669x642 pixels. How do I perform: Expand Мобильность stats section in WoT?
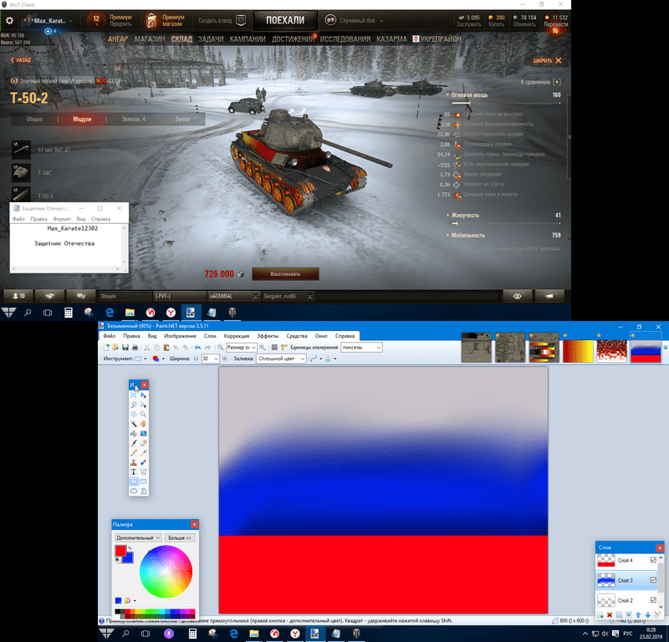(x=467, y=235)
